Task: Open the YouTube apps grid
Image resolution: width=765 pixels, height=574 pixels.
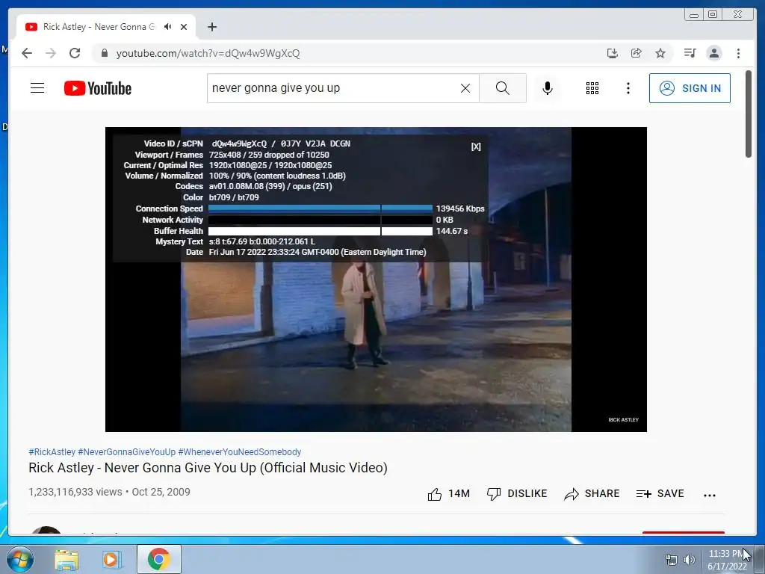Action: click(x=592, y=88)
